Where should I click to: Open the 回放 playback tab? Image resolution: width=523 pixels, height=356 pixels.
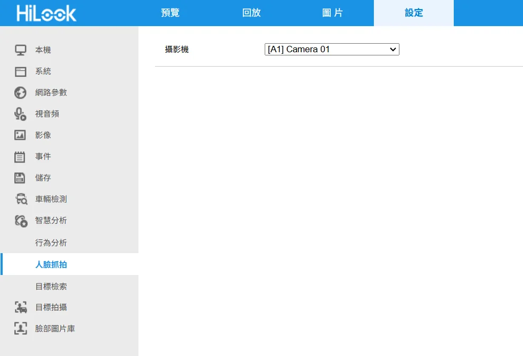point(251,13)
